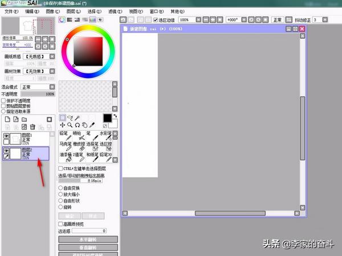Select the 选择笔 selection pen
This screenshot has height=256, width=342.
click(92, 146)
